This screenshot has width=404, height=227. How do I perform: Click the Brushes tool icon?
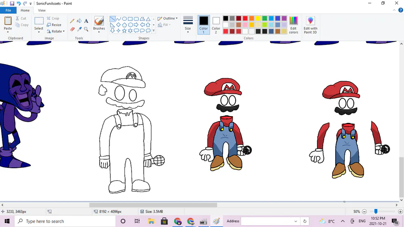99,21
